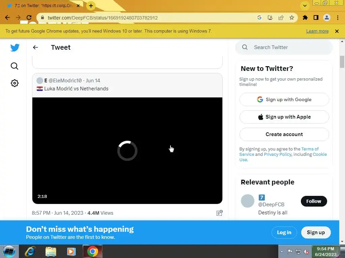Close the Twitter browser tab

(x=78, y=6)
